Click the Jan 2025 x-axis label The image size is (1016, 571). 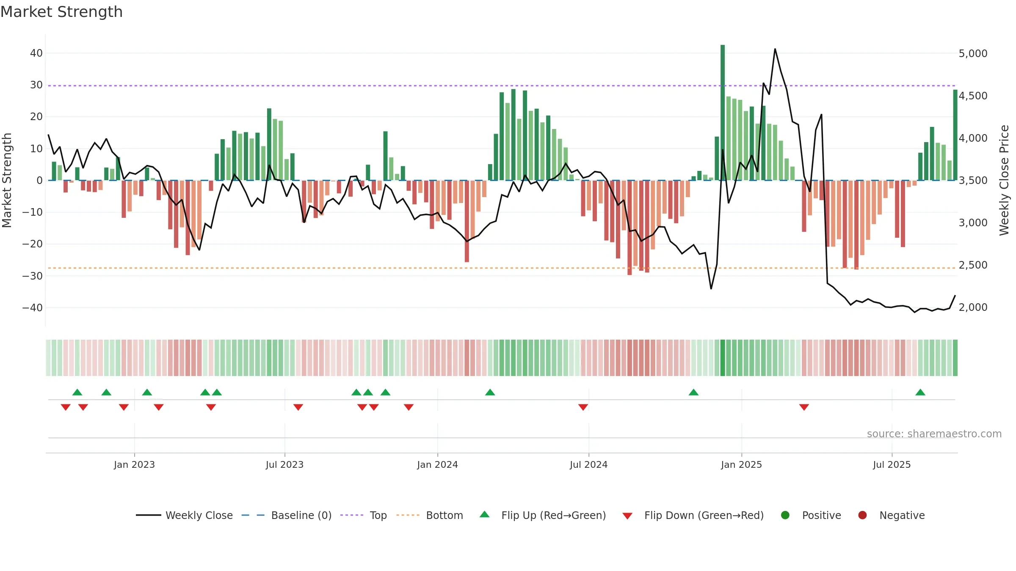point(741,465)
